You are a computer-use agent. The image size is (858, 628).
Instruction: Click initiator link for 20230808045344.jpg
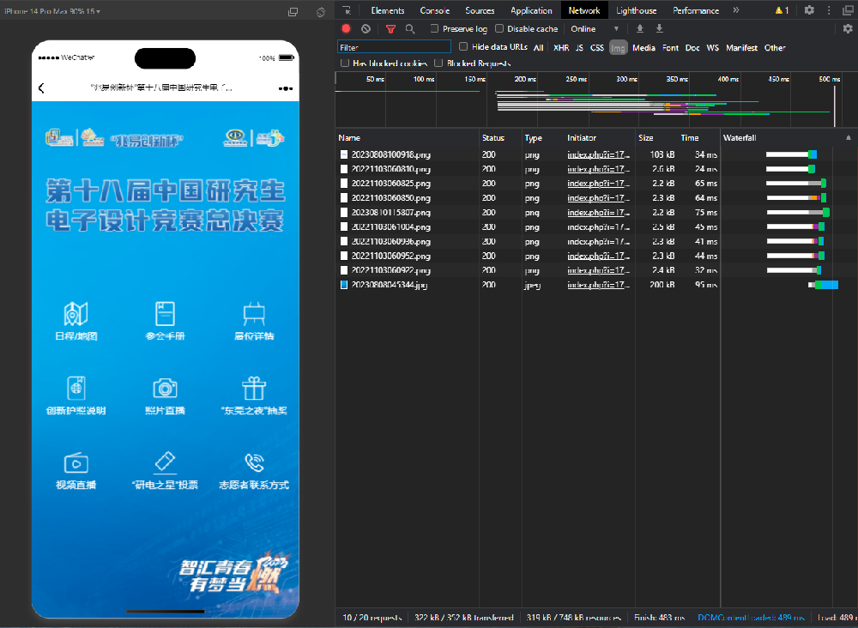599,285
